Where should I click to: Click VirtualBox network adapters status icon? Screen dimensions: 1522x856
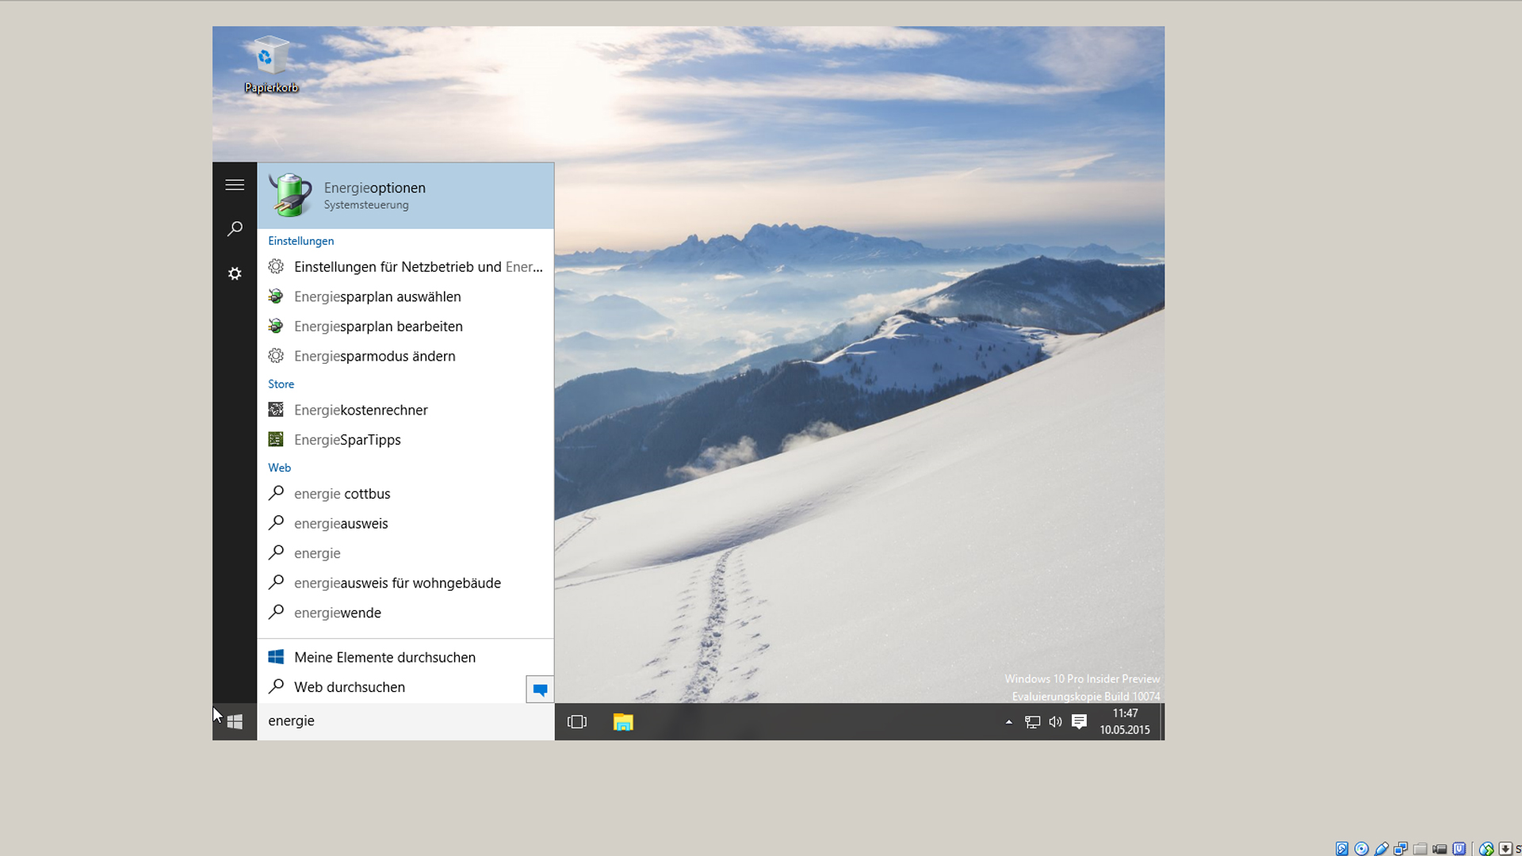pyautogui.click(x=1401, y=849)
